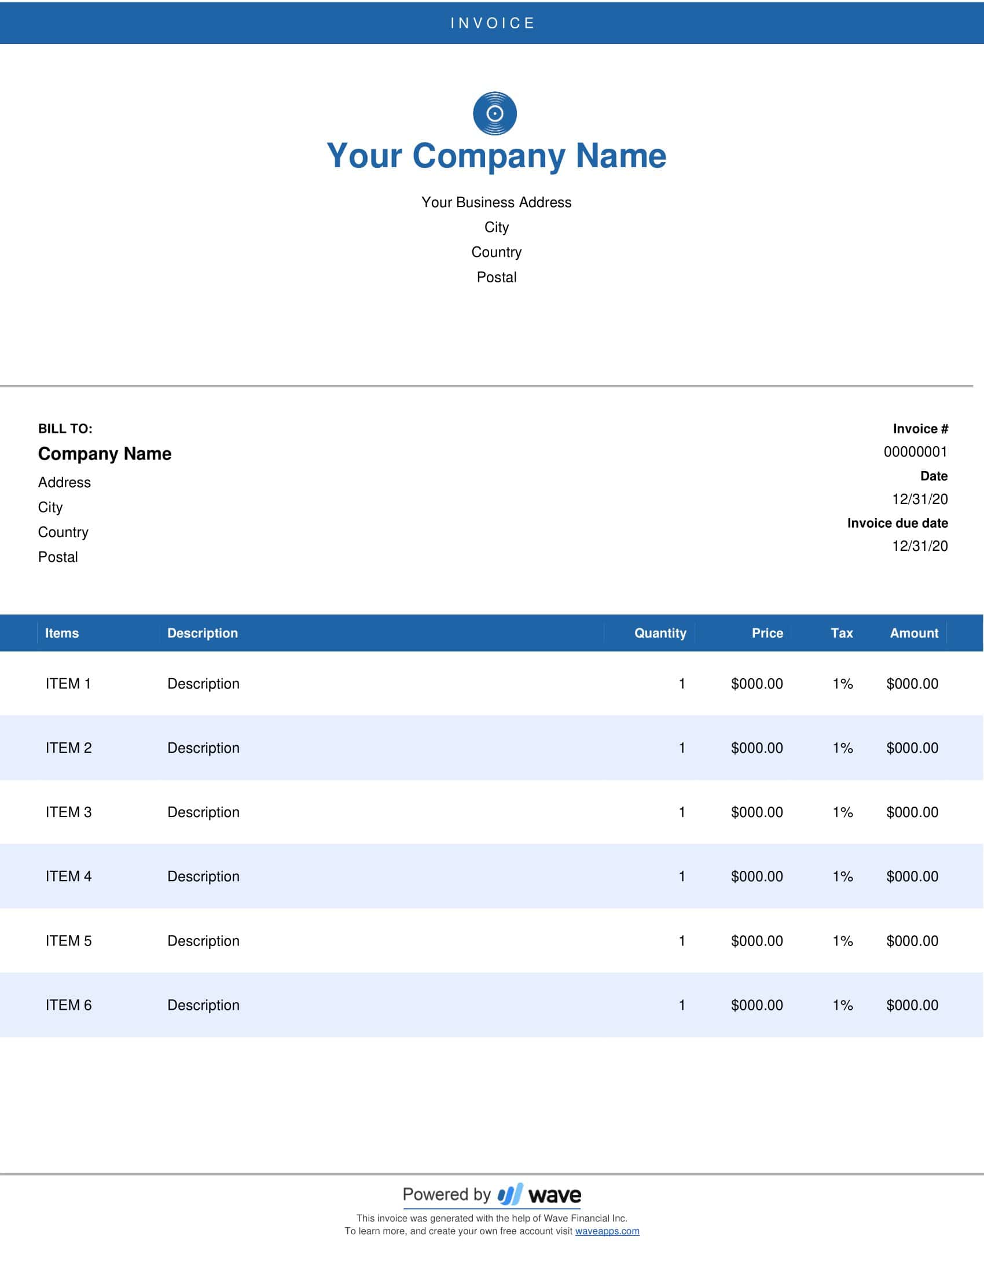Click the Quantity column header
Screen dimensions: 984x1273
pyautogui.click(x=659, y=633)
